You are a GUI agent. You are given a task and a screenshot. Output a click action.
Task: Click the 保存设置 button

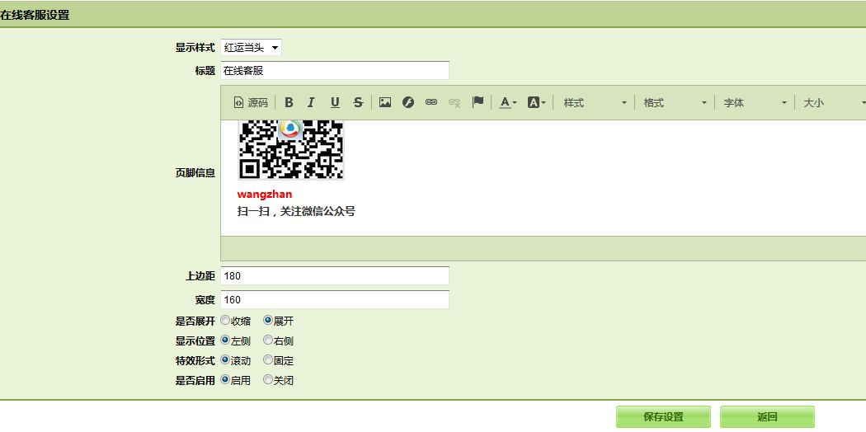coord(663,417)
